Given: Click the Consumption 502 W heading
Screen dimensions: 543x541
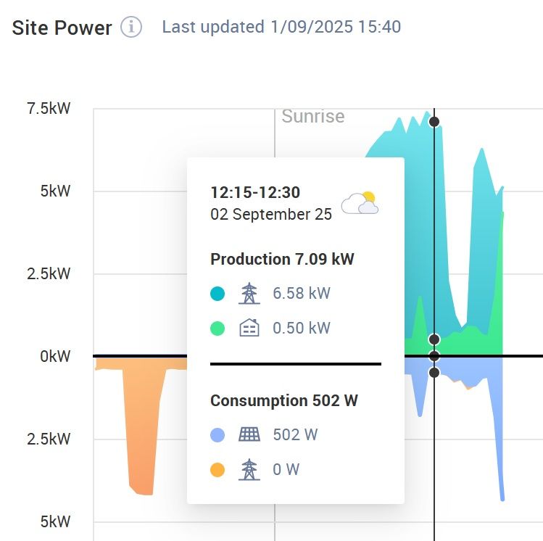Looking at the screenshot, I should (284, 401).
